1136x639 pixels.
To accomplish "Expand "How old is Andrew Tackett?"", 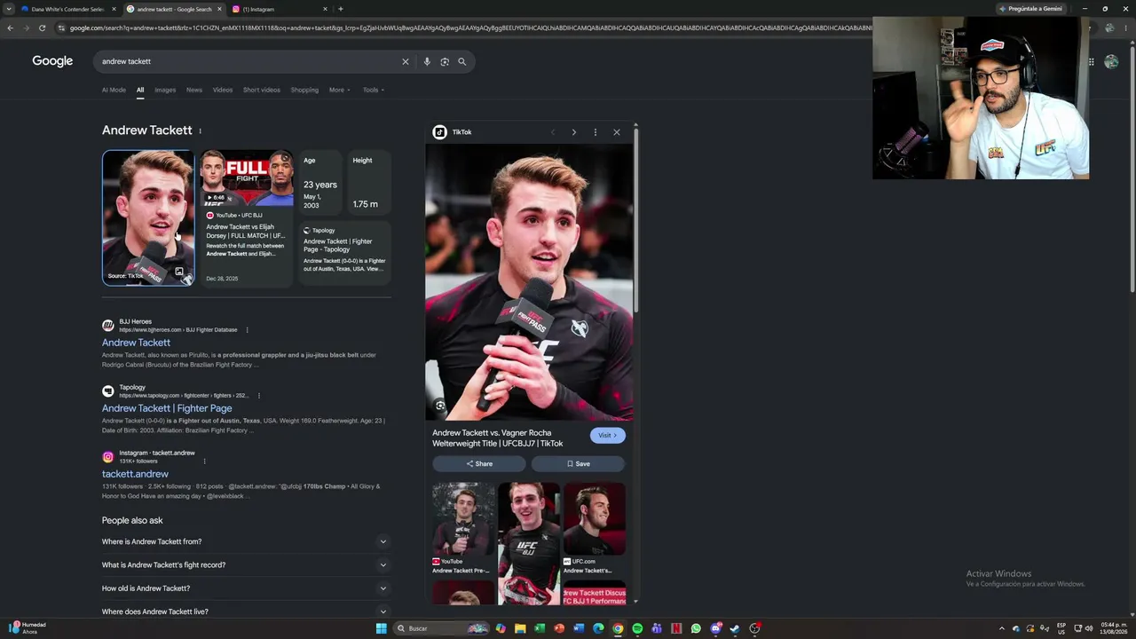I will [x=245, y=588].
